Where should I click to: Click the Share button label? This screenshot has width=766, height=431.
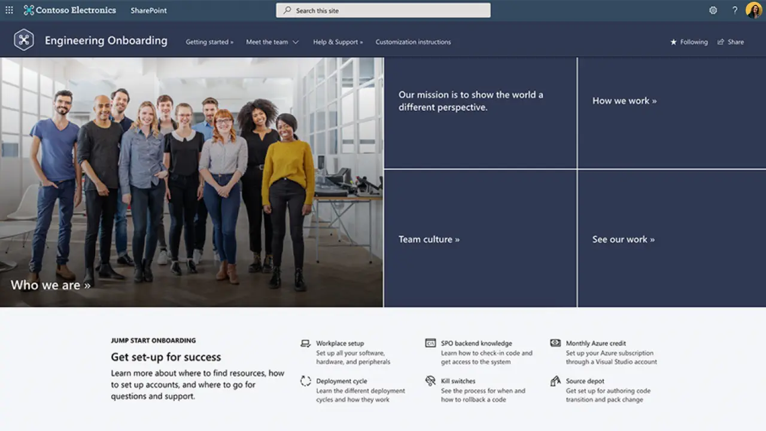pyautogui.click(x=736, y=42)
